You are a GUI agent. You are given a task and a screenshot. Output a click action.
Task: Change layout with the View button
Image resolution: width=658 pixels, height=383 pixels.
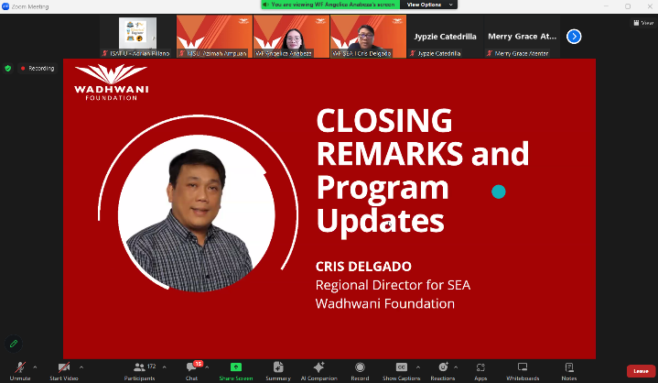(643, 23)
